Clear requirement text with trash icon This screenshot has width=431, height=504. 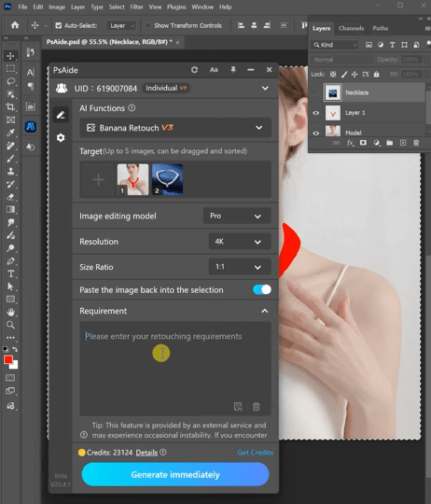[x=256, y=407]
